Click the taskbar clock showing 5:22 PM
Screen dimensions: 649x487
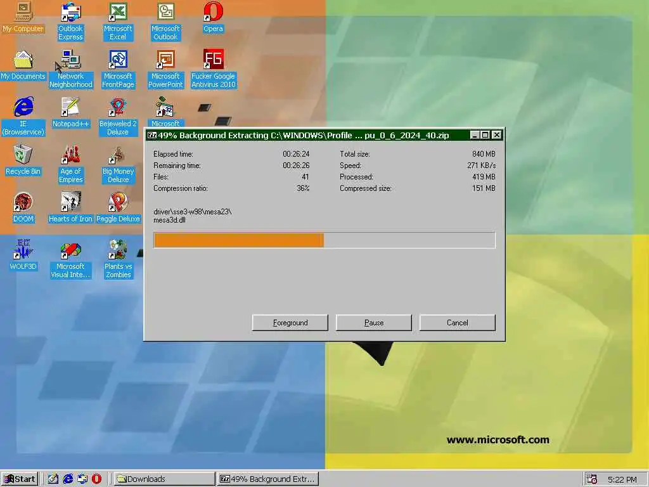(622, 479)
